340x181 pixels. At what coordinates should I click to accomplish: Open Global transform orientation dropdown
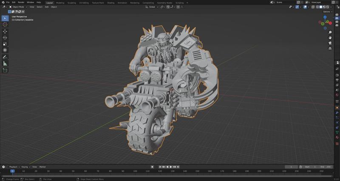pos(152,7)
